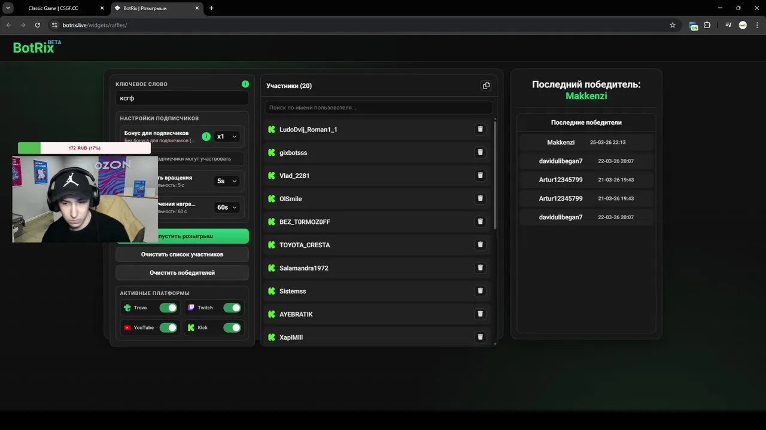Viewport: 766px width, 430px height.
Task: Remove Salamandra1972 using trash icon
Action: [480, 268]
